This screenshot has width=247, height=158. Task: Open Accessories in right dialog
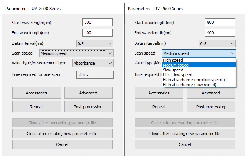[159, 93]
